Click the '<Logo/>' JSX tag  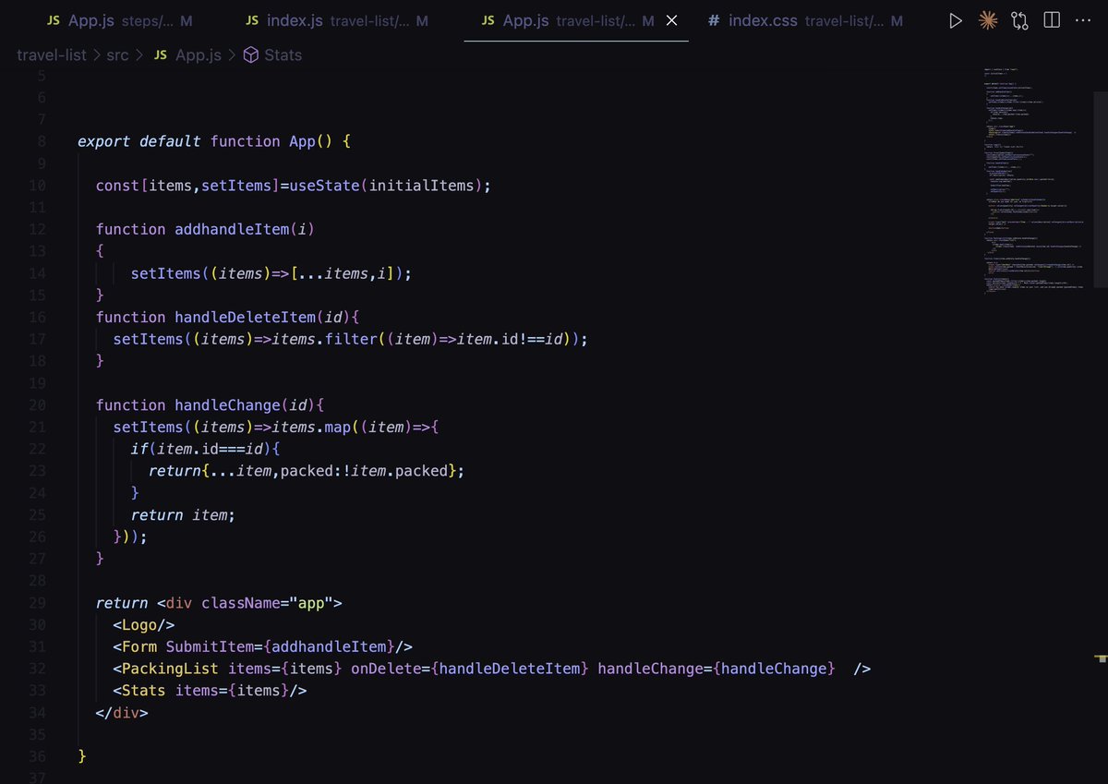pos(144,625)
